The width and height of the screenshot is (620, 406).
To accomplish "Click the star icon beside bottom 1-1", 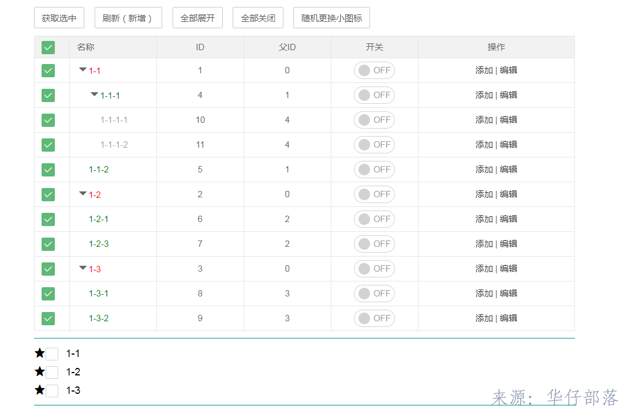I will [x=39, y=353].
